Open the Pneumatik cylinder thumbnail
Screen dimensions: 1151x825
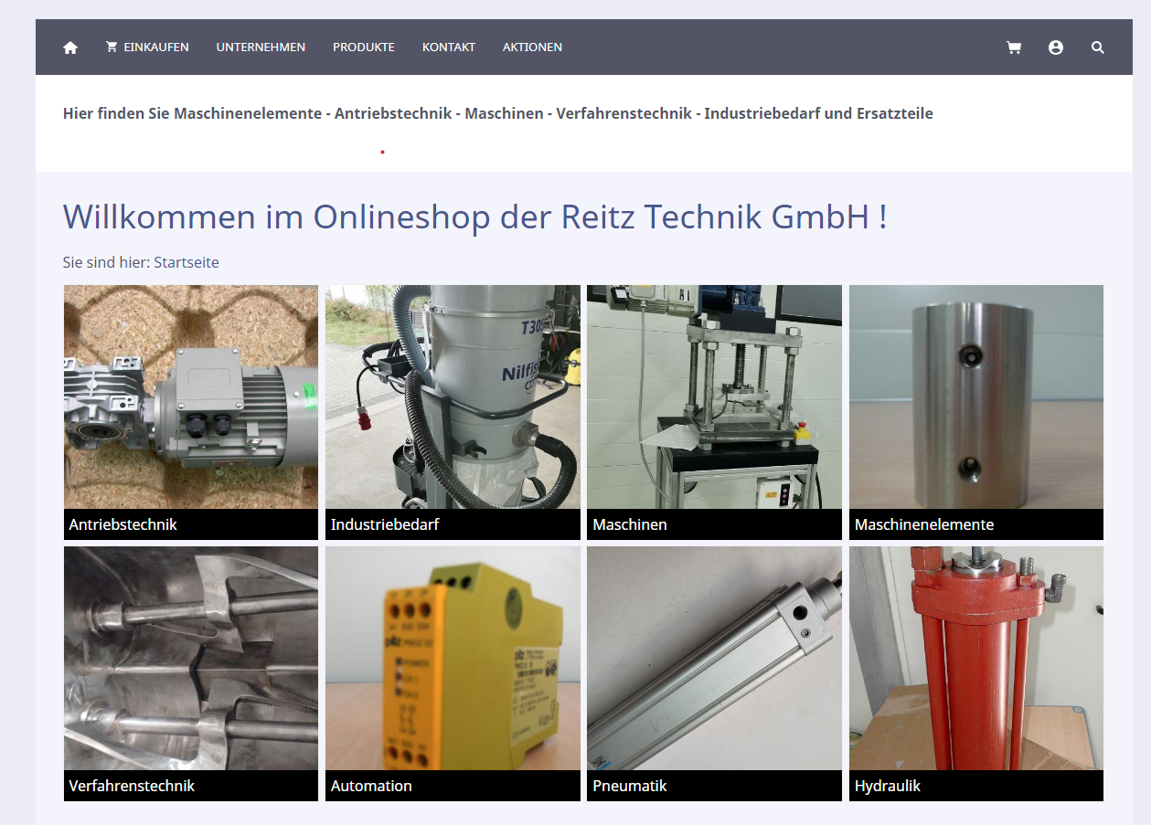tap(714, 658)
